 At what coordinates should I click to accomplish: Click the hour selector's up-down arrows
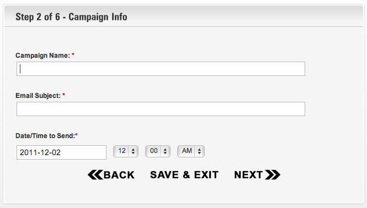coord(133,151)
